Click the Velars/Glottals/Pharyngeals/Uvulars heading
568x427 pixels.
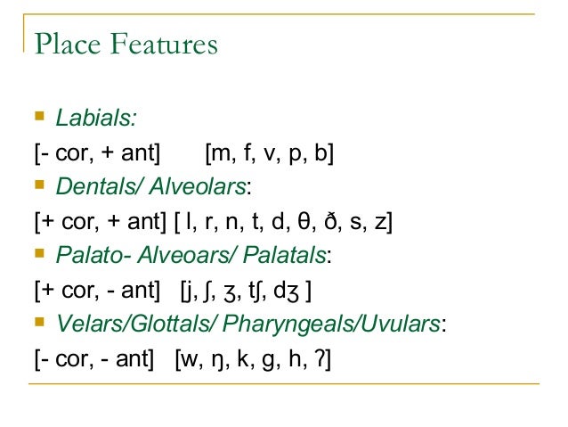[247, 326]
